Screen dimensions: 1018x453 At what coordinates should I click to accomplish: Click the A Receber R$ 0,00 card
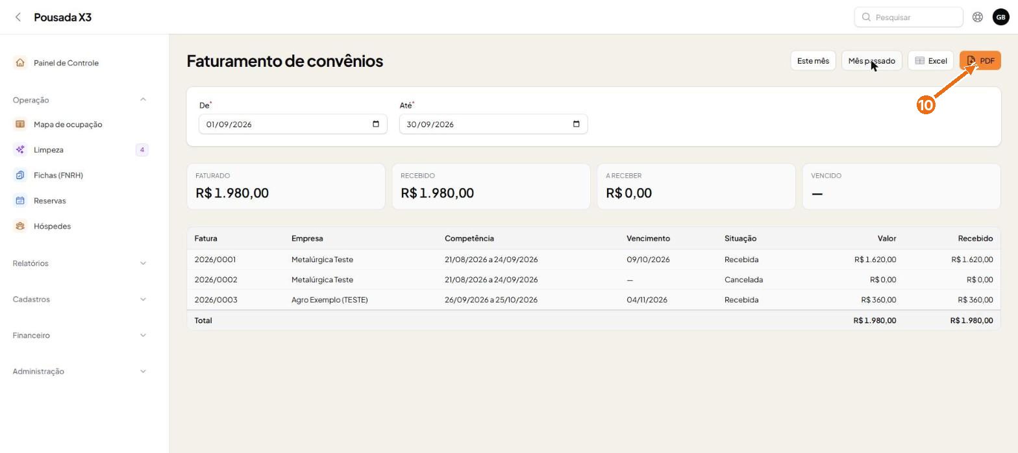pos(696,186)
